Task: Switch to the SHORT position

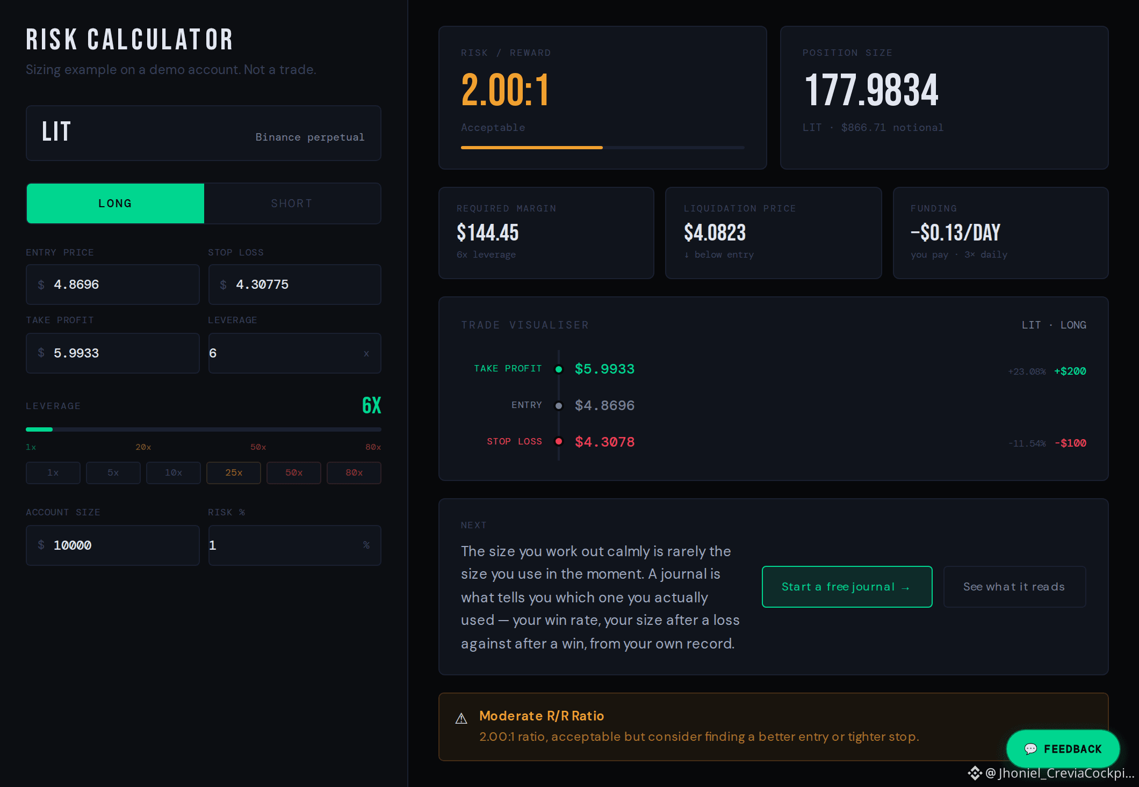Action: tap(292, 203)
